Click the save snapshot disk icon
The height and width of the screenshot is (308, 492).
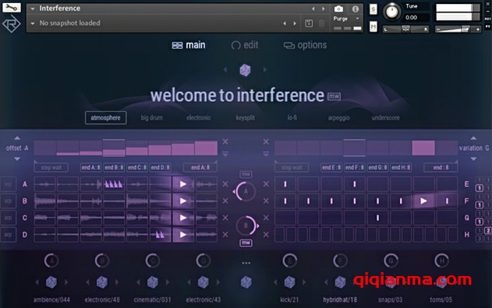tap(309, 23)
